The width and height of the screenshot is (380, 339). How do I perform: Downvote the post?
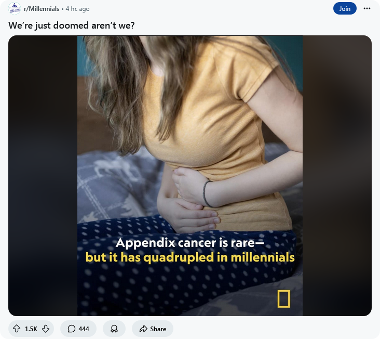[46, 329]
